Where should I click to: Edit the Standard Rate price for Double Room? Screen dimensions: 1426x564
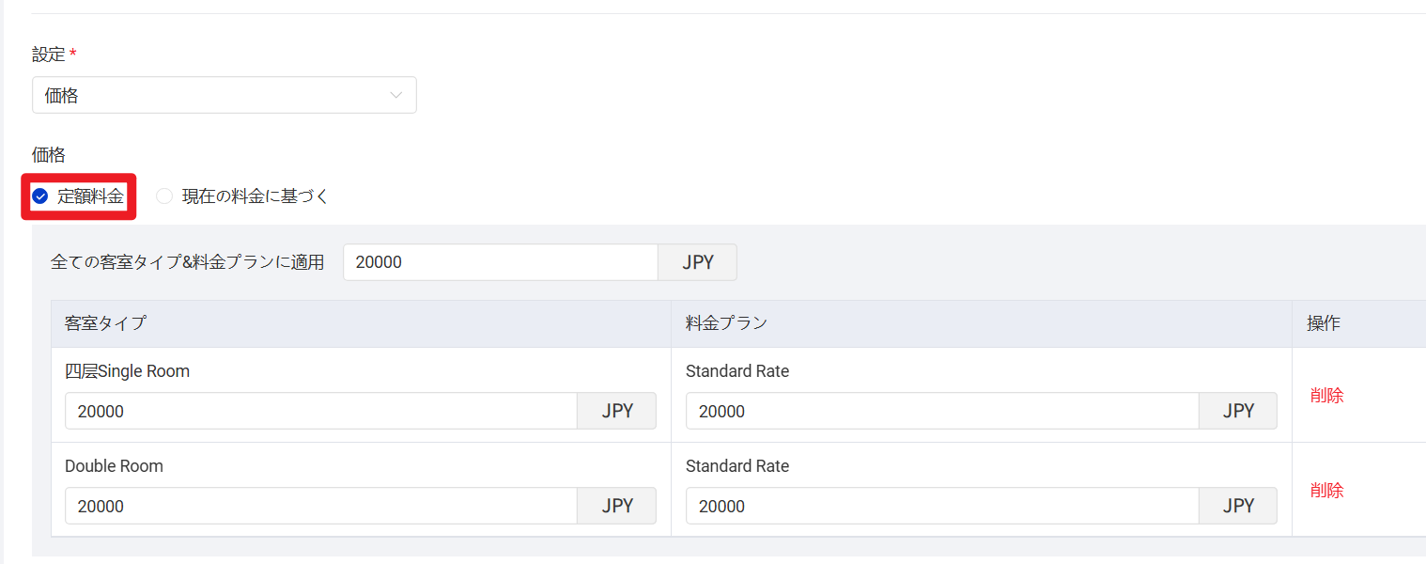click(942, 506)
